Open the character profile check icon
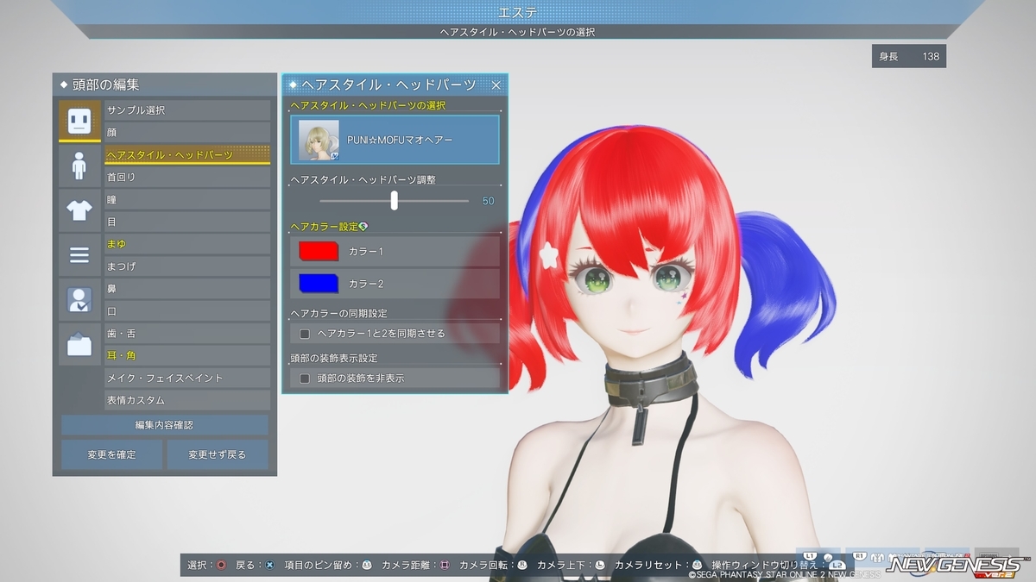 (79, 299)
